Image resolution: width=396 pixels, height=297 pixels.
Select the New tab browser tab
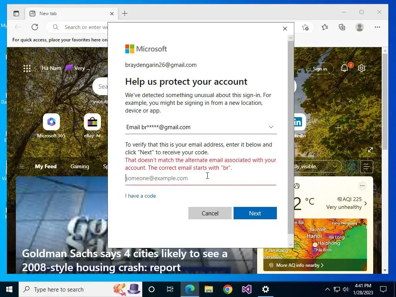71,14
